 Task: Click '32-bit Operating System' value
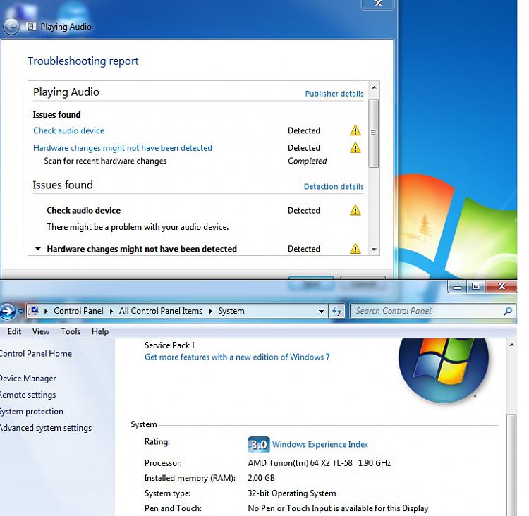(x=292, y=493)
